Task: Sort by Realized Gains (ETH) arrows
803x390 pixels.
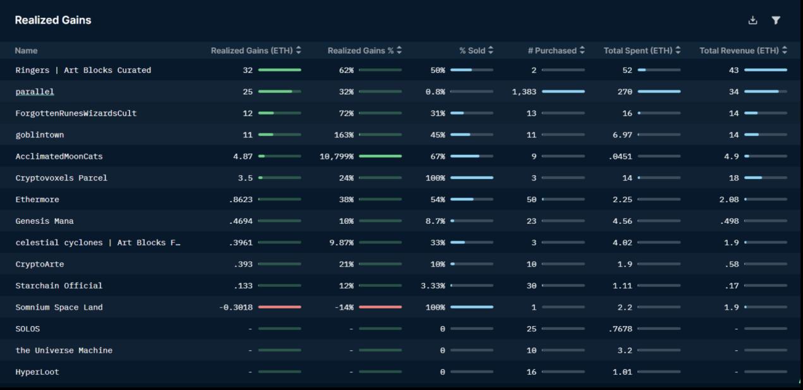Action: coord(298,51)
